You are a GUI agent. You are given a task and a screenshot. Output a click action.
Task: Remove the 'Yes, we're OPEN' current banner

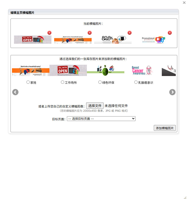coord(49,33)
